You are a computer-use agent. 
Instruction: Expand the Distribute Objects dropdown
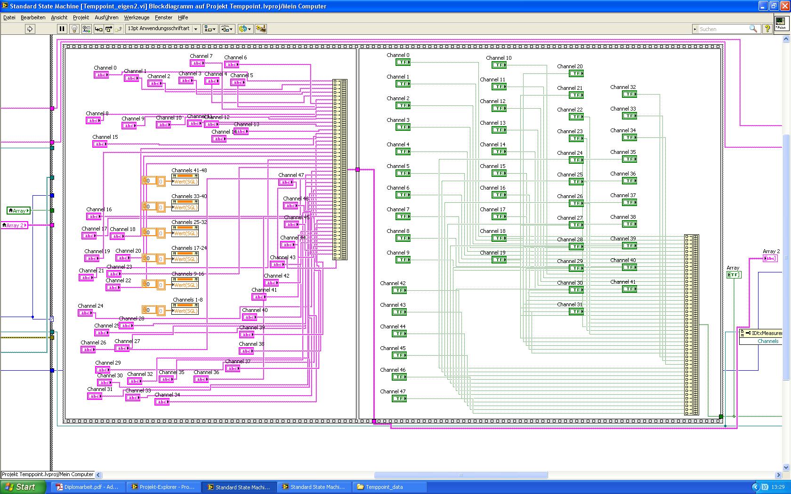pyautogui.click(x=227, y=29)
